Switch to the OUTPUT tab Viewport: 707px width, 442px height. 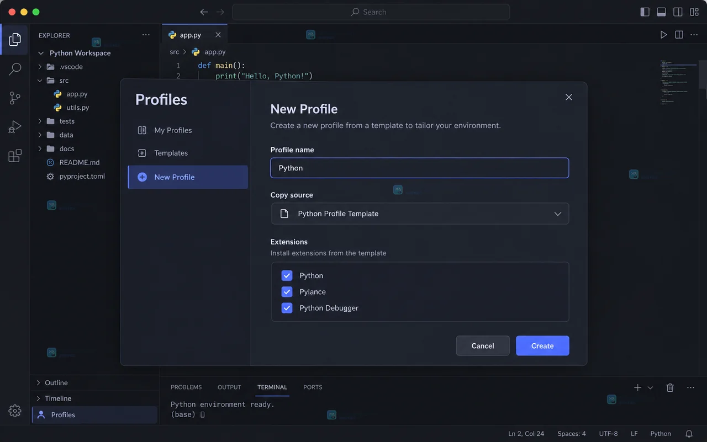tap(229, 387)
